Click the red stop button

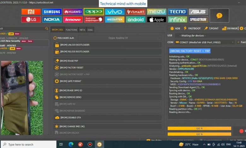242,131
